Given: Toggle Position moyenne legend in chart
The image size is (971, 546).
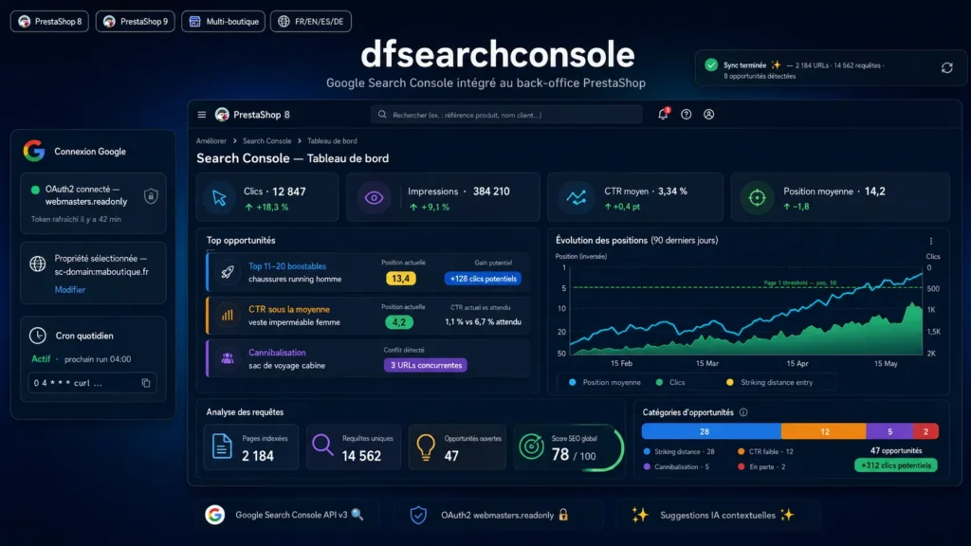Looking at the screenshot, I should (x=605, y=383).
